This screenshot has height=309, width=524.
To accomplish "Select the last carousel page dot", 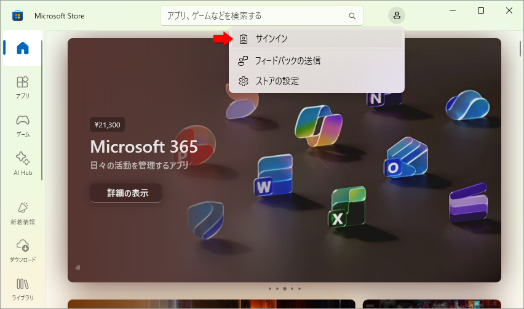I will point(300,288).
